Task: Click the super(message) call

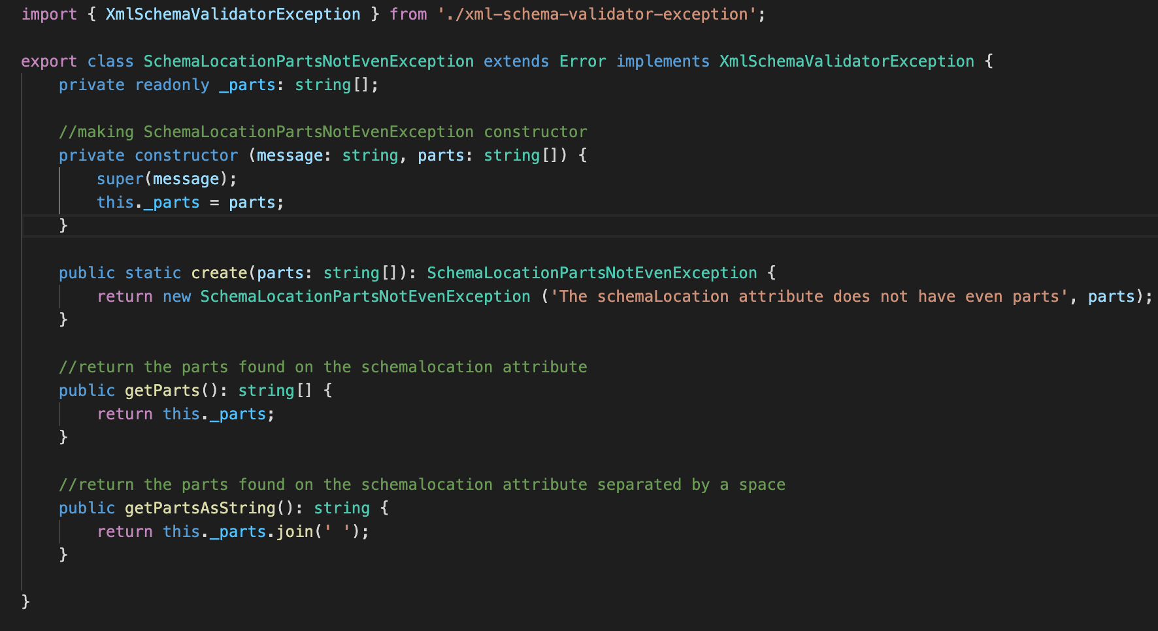Action: pos(167,178)
